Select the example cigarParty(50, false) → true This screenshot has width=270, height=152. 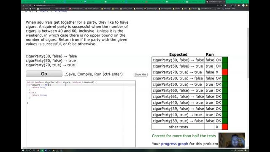pos(51,61)
